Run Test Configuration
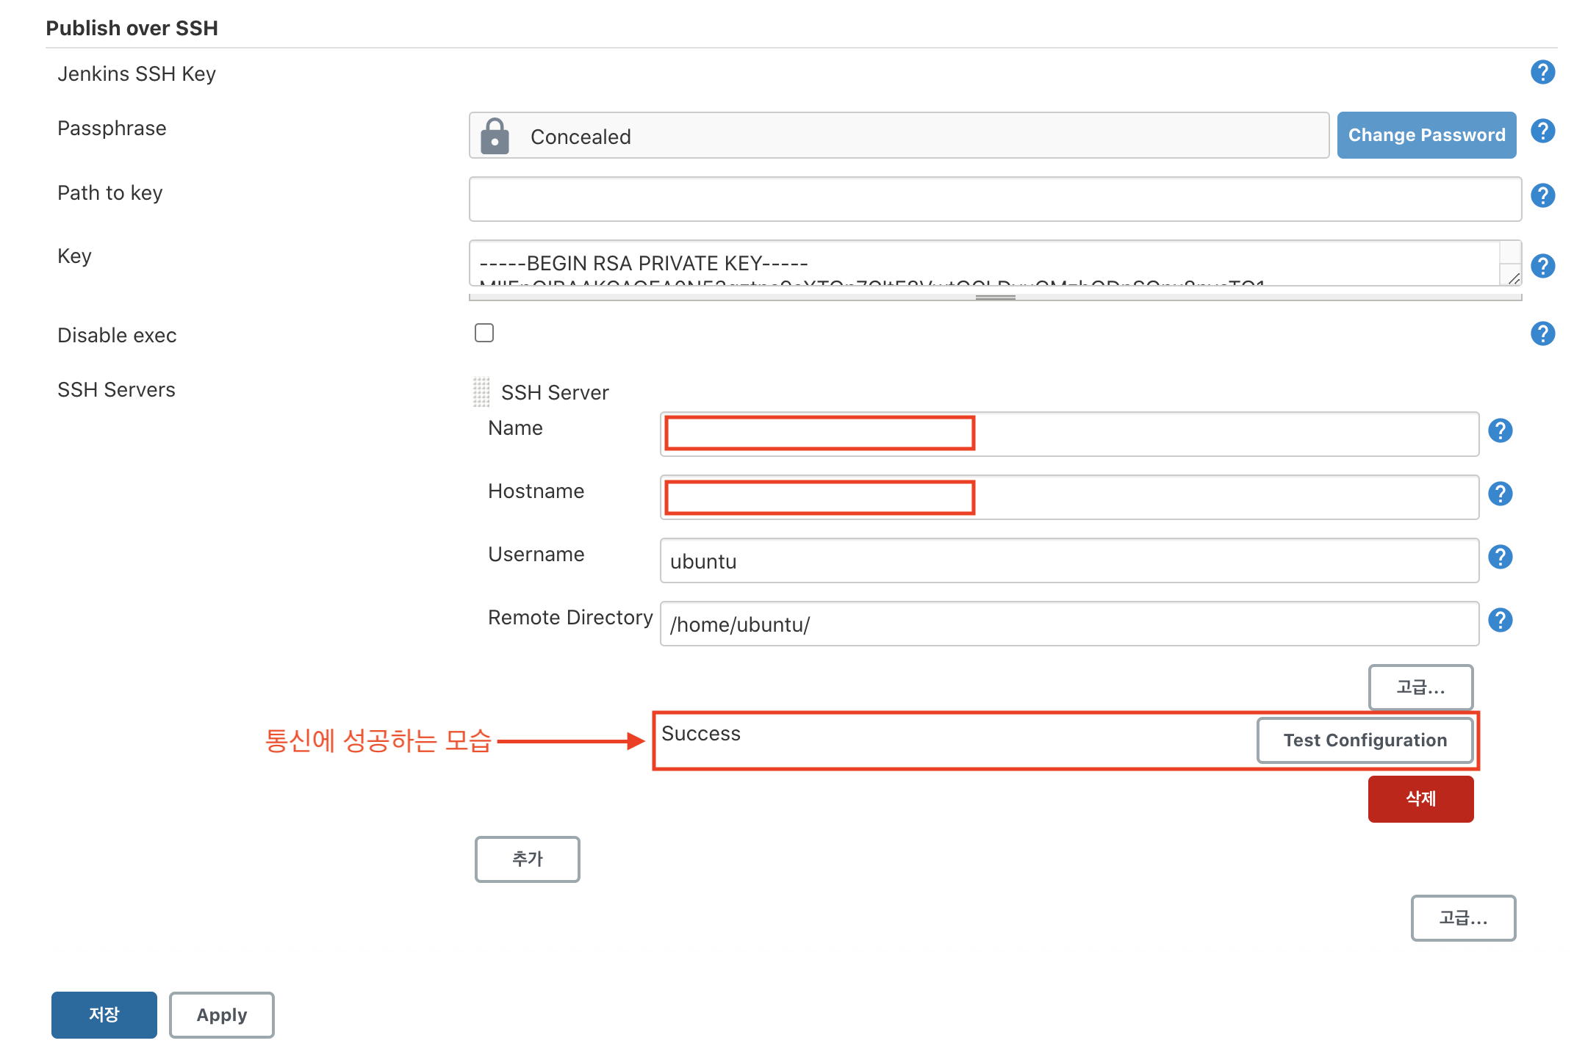The image size is (1574, 1046). coord(1365,740)
